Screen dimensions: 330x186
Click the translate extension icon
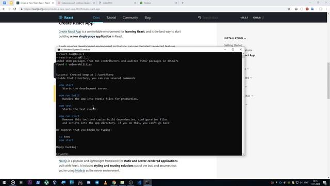(312, 9)
